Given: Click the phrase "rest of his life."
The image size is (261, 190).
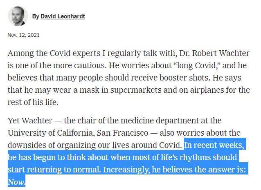Looking at the screenshot, I should pyautogui.click(x=33, y=102).
